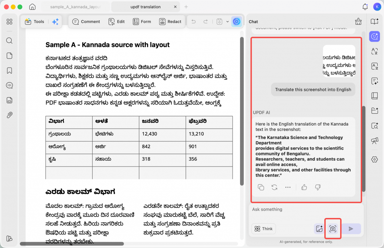Open the attachments paperclip panel
This screenshot has width=384, height=248.
[x=9, y=115]
